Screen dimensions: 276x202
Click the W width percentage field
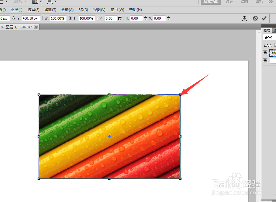pyautogui.click(x=58, y=18)
